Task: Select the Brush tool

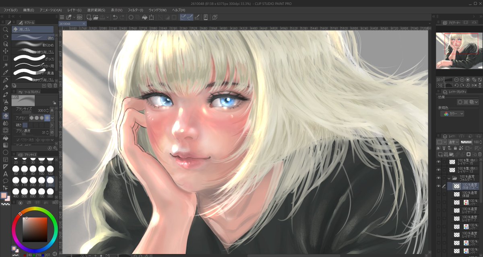Action: (5, 95)
